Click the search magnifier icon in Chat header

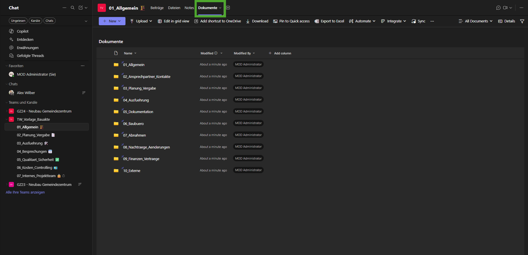pyautogui.click(x=73, y=8)
